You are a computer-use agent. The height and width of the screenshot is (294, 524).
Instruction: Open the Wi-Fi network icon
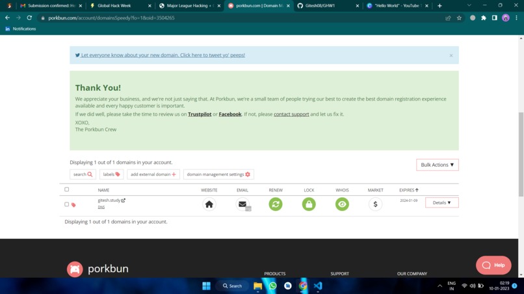coord(464,286)
